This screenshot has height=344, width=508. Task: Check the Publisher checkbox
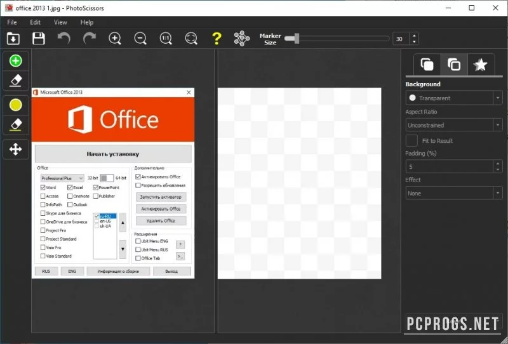(x=96, y=196)
